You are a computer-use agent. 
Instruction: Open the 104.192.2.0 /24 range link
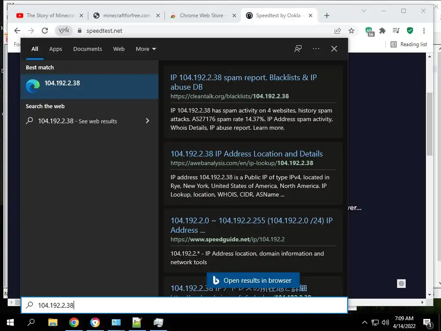pyautogui.click(x=252, y=225)
